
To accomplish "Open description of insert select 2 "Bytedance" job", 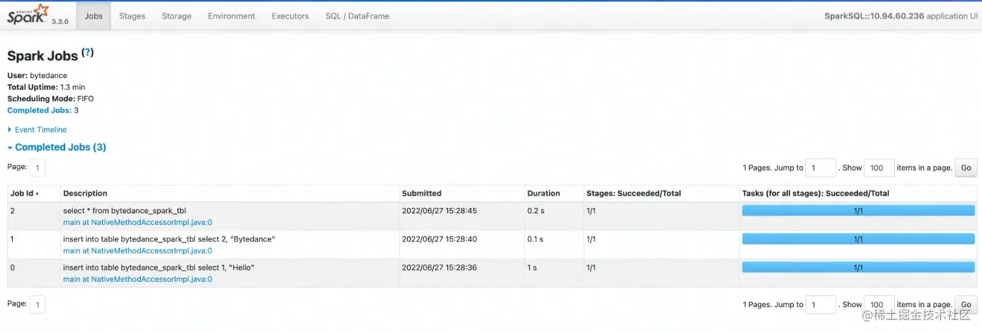I will tap(169, 239).
